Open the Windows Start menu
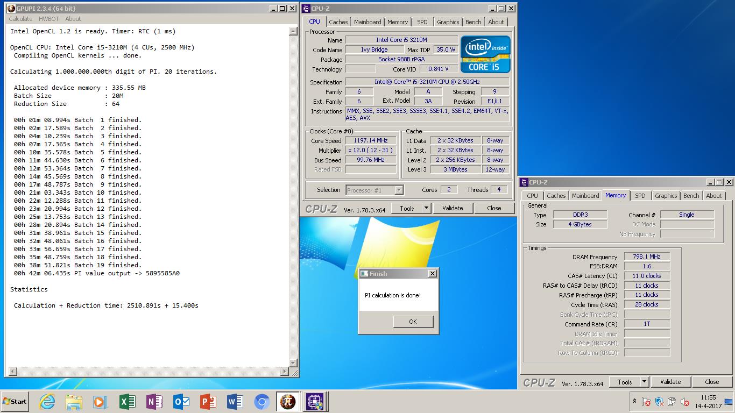 click(15, 402)
